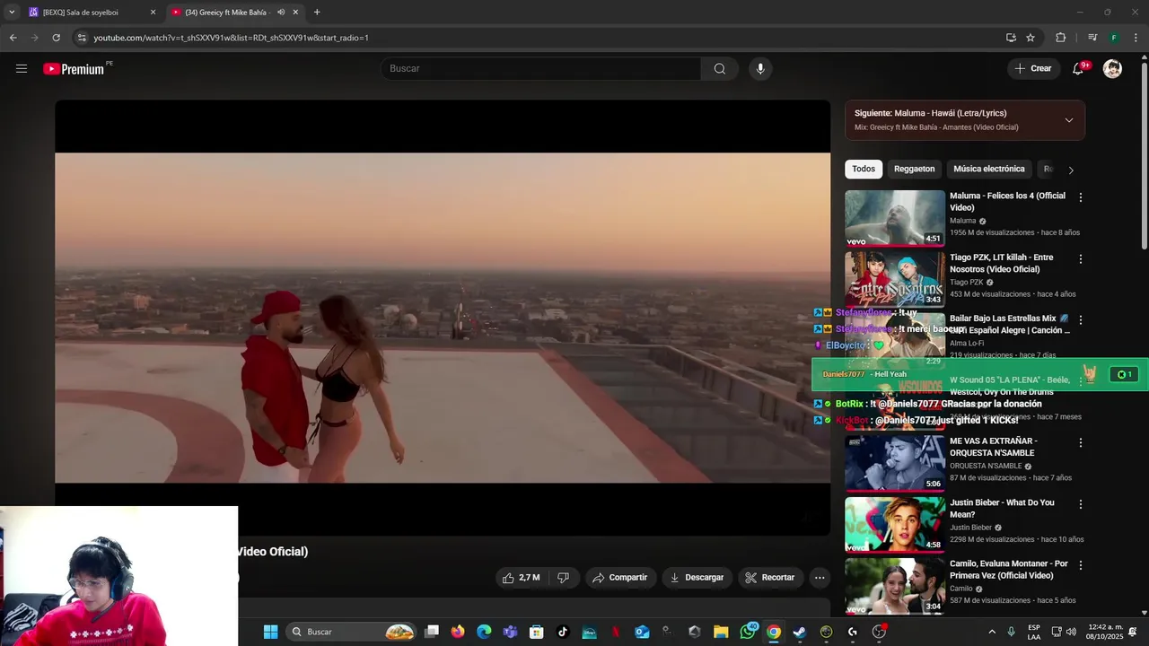Open the account avatar menu
Image resolution: width=1149 pixels, height=646 pixels.
click(1112, 68)
